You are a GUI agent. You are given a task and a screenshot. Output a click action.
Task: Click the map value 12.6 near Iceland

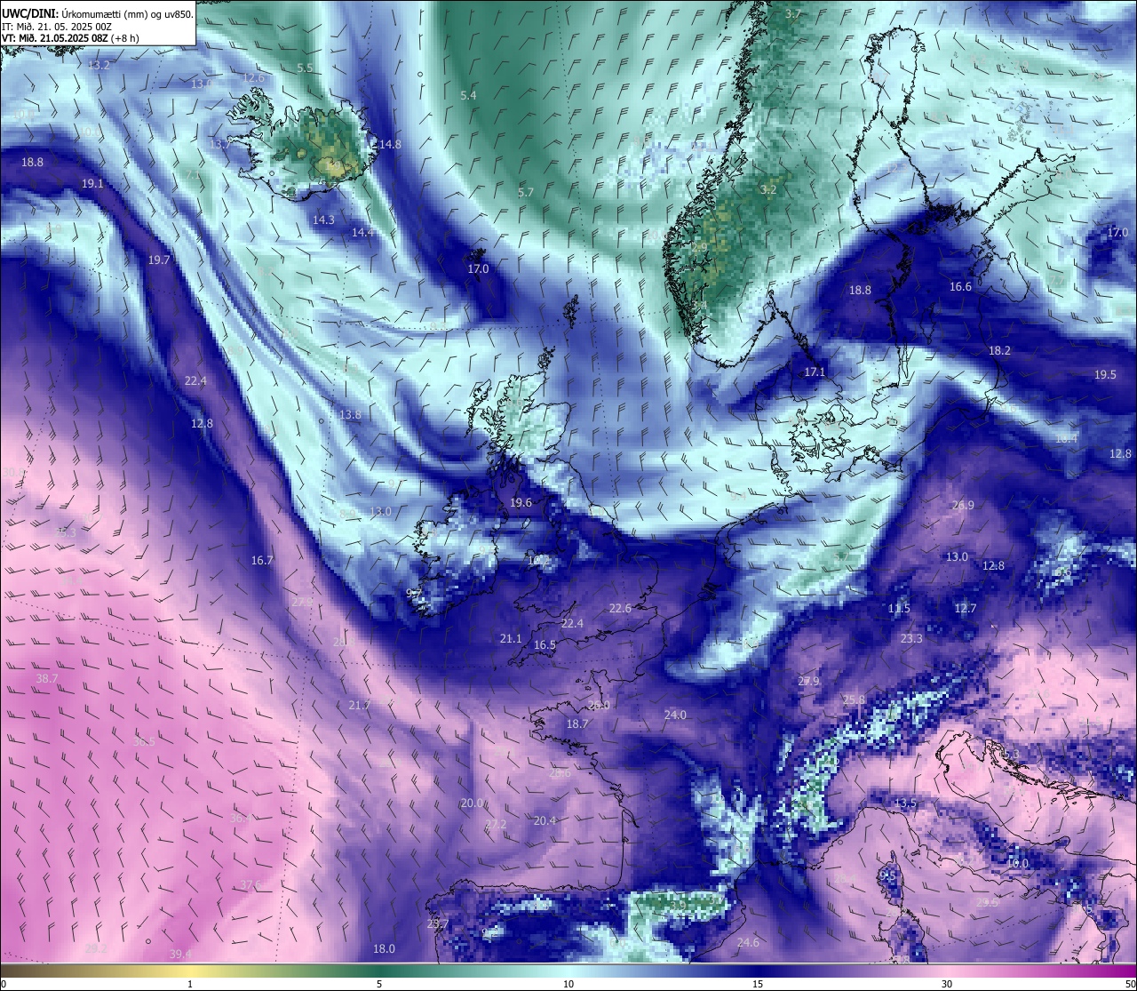[x=253, y=78]
